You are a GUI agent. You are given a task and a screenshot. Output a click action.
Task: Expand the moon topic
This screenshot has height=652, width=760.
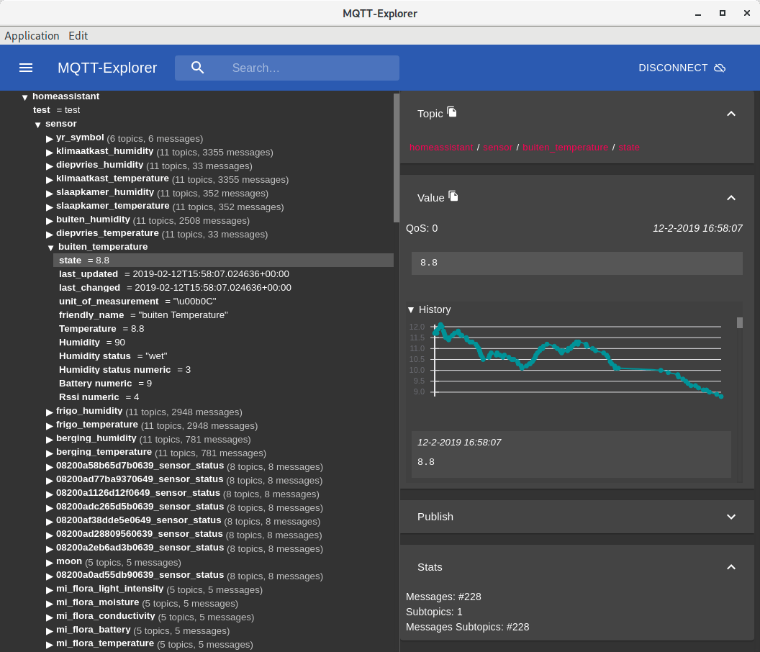pos(50,562)
